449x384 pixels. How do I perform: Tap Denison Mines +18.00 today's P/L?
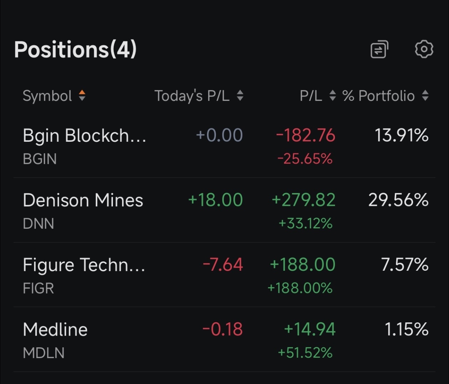pyautogui.click(x=216, y=200)
